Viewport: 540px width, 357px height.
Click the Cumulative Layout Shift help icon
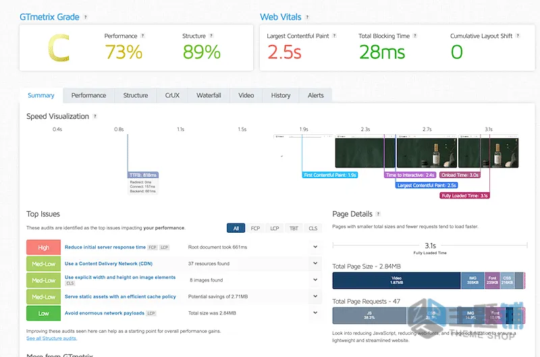(x=517, y=36)
